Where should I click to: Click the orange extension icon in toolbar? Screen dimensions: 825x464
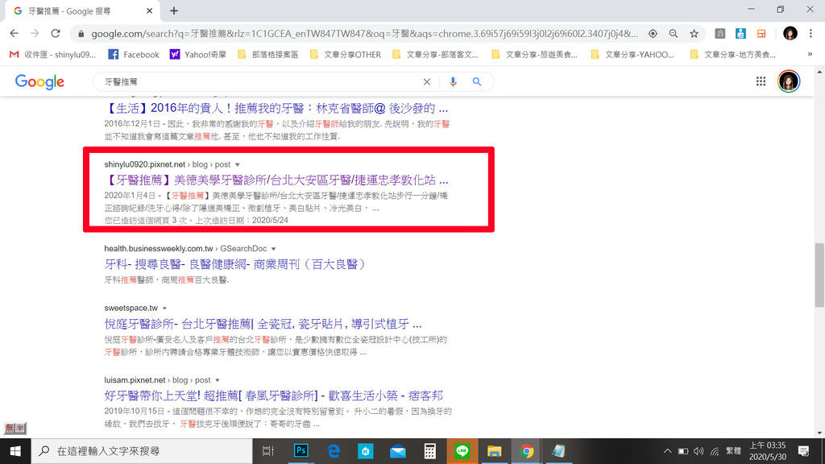pyautogui.click(x=761, y=34)
